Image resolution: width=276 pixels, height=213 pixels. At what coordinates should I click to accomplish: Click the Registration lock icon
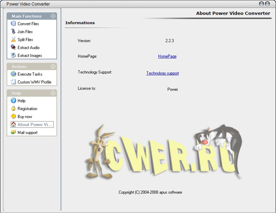(x=13, y=108)
